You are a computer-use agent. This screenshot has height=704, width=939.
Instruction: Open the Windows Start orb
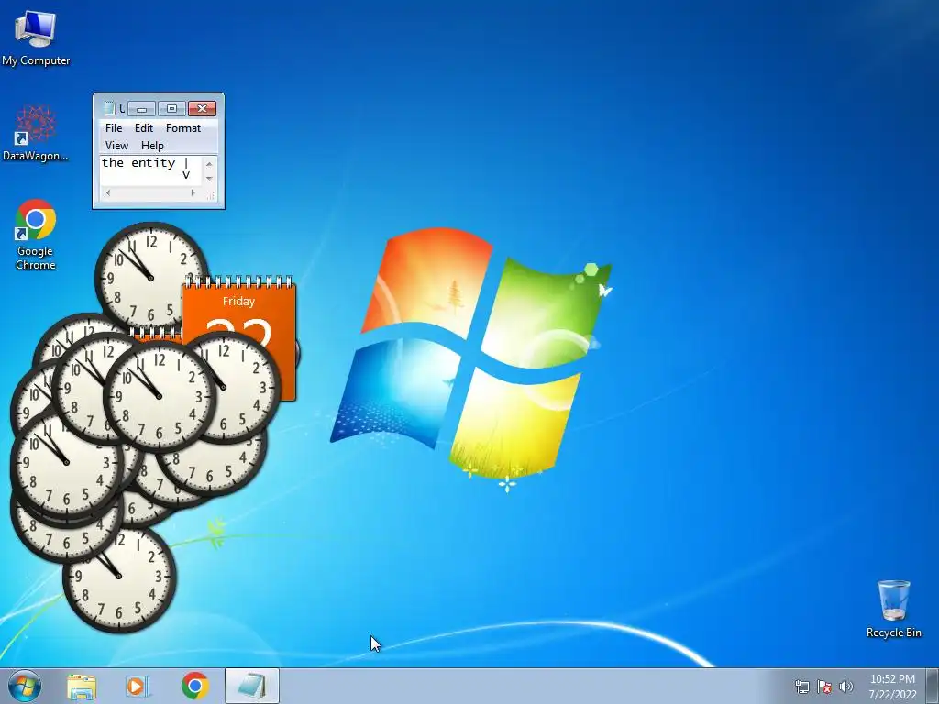pyautogui.click(x=25, y=686)
